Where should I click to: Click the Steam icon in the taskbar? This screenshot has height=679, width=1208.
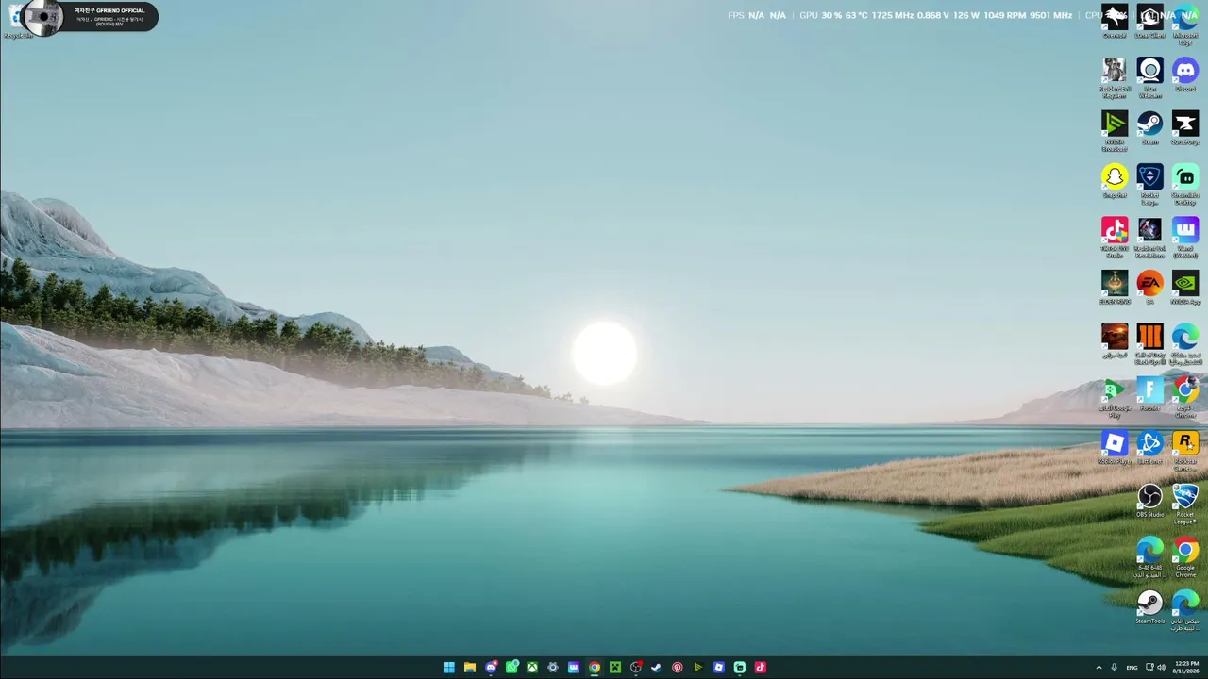coord(657,668)
